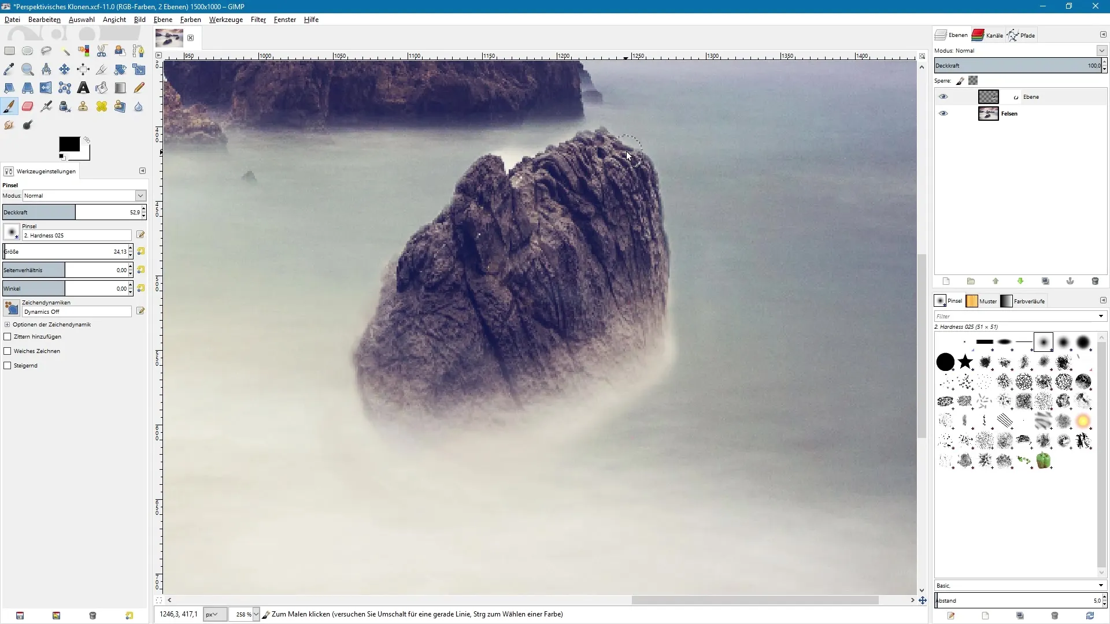Select the Text tool
Image resolution: width=1110 pixels, height=624 pixels.
point(83,88)
